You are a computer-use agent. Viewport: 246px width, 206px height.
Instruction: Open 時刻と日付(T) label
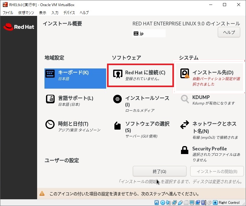(73, 124)
